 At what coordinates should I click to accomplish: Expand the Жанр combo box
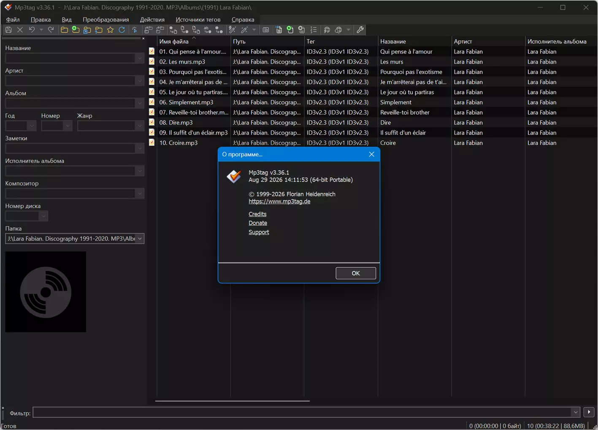(140, 126)
